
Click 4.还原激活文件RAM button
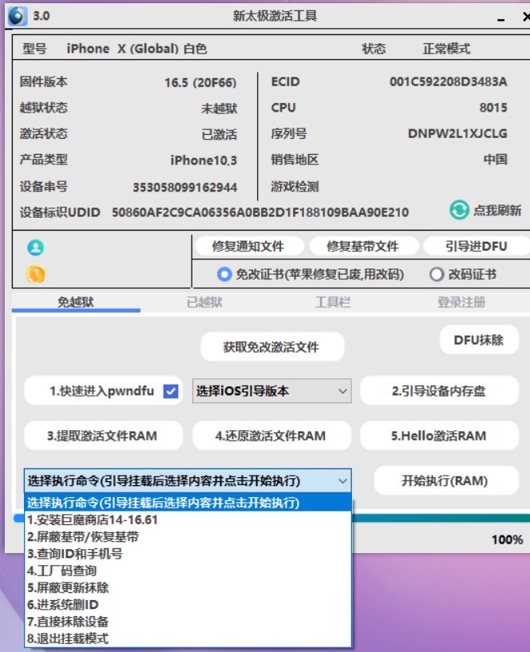point(271,436)
